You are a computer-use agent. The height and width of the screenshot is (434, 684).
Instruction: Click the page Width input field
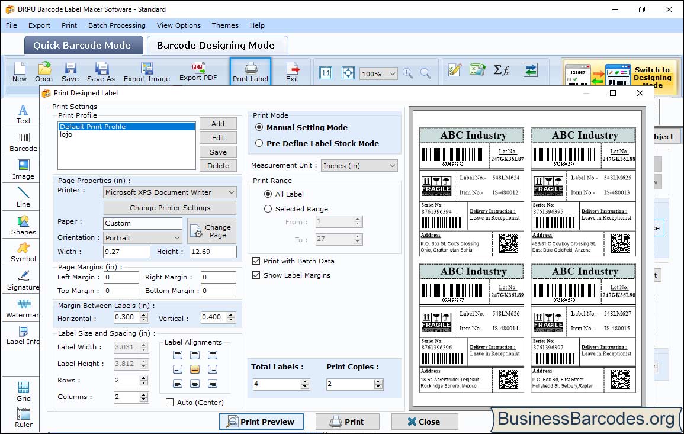click(x=127, y=252)
